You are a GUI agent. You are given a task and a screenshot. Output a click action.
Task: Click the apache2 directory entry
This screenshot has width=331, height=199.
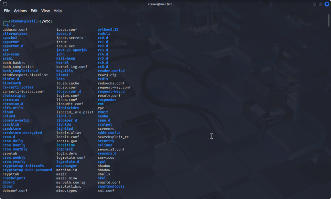[10, 38]
